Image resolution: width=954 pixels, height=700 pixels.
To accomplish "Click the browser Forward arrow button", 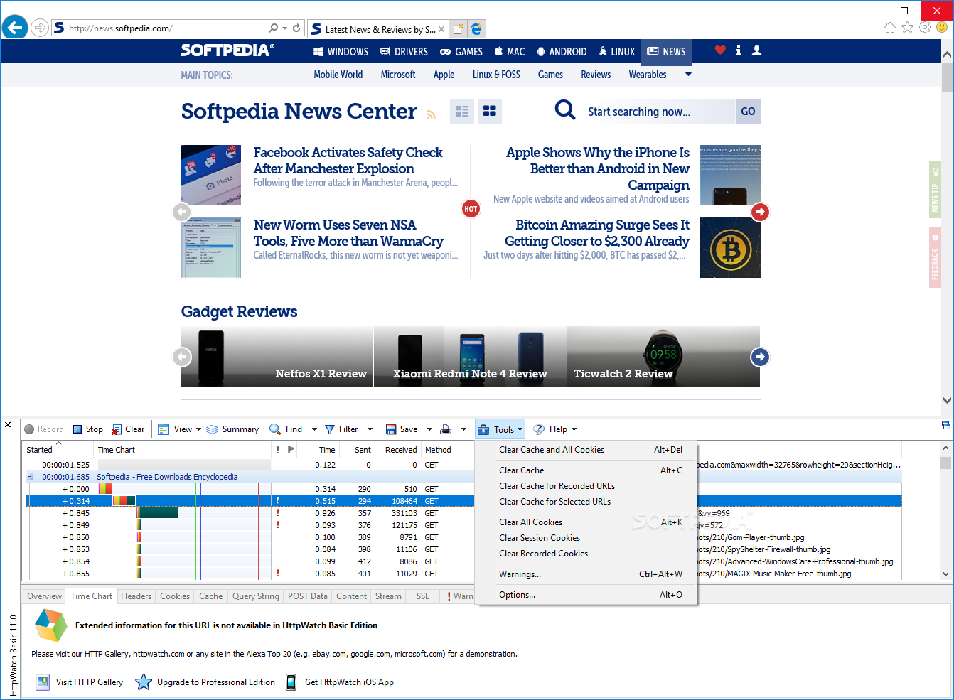I will pos(40,28).
